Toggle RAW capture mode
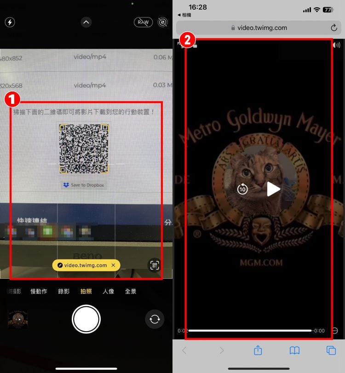This screenshot has width=345, height=373. point(143,23)
